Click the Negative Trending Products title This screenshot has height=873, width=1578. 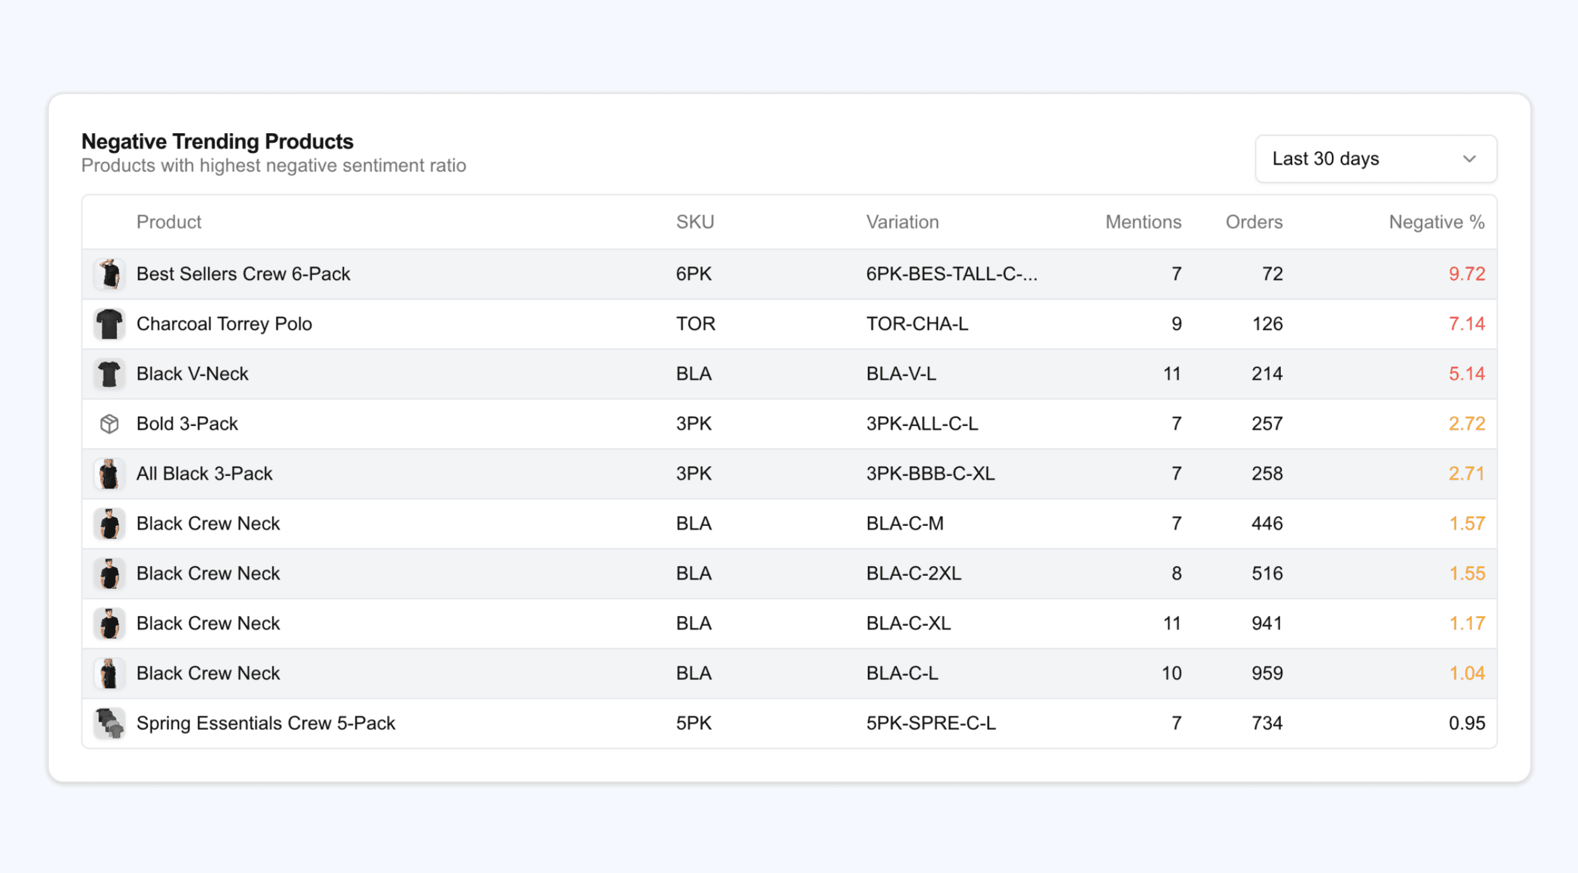[x=218, y=141]
